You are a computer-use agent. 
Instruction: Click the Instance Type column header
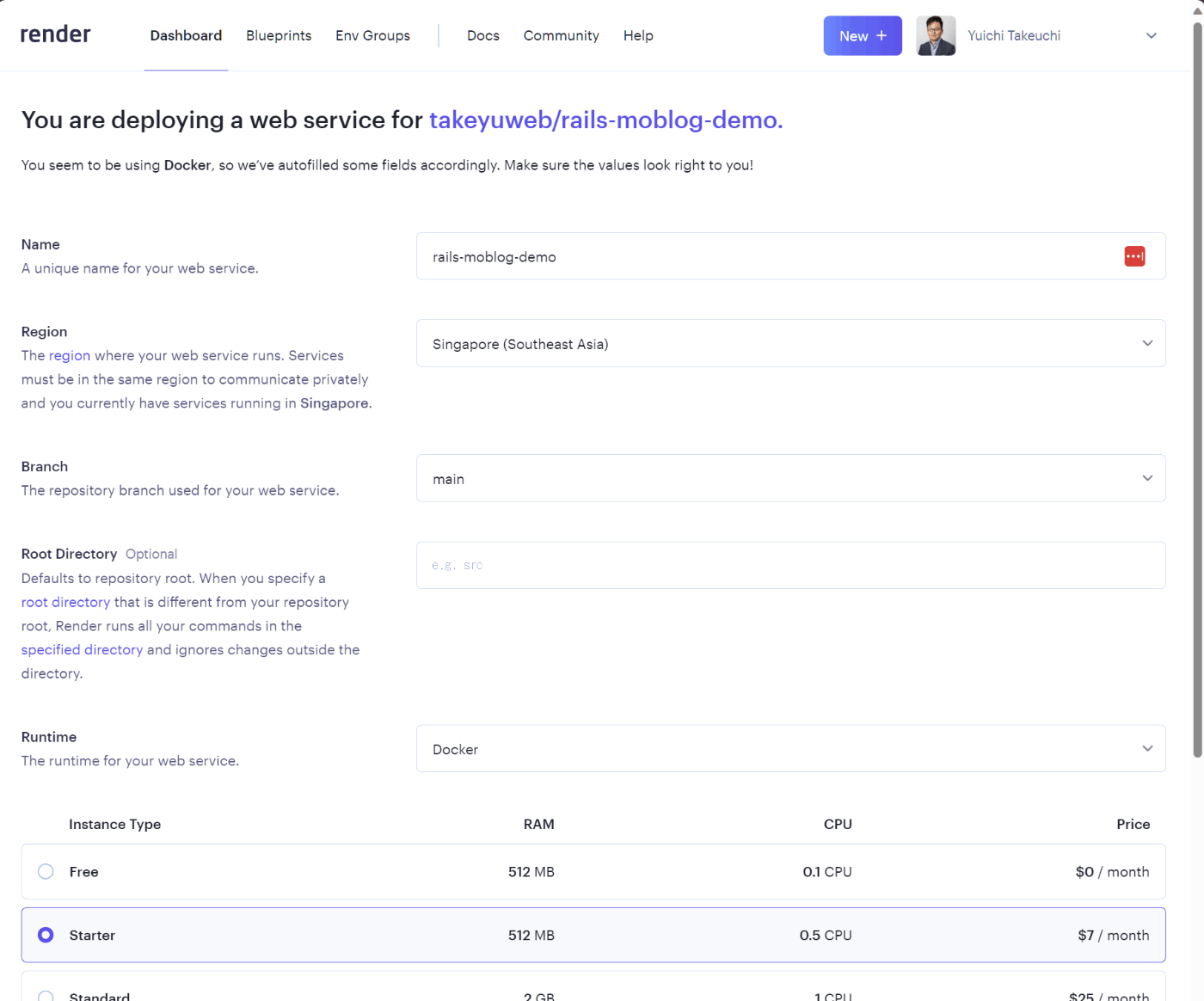click(x=115, y=824)
